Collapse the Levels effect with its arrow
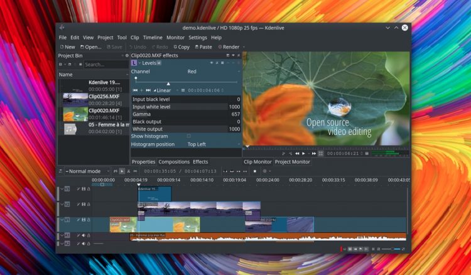471x275 pixels. click(139, 63)
